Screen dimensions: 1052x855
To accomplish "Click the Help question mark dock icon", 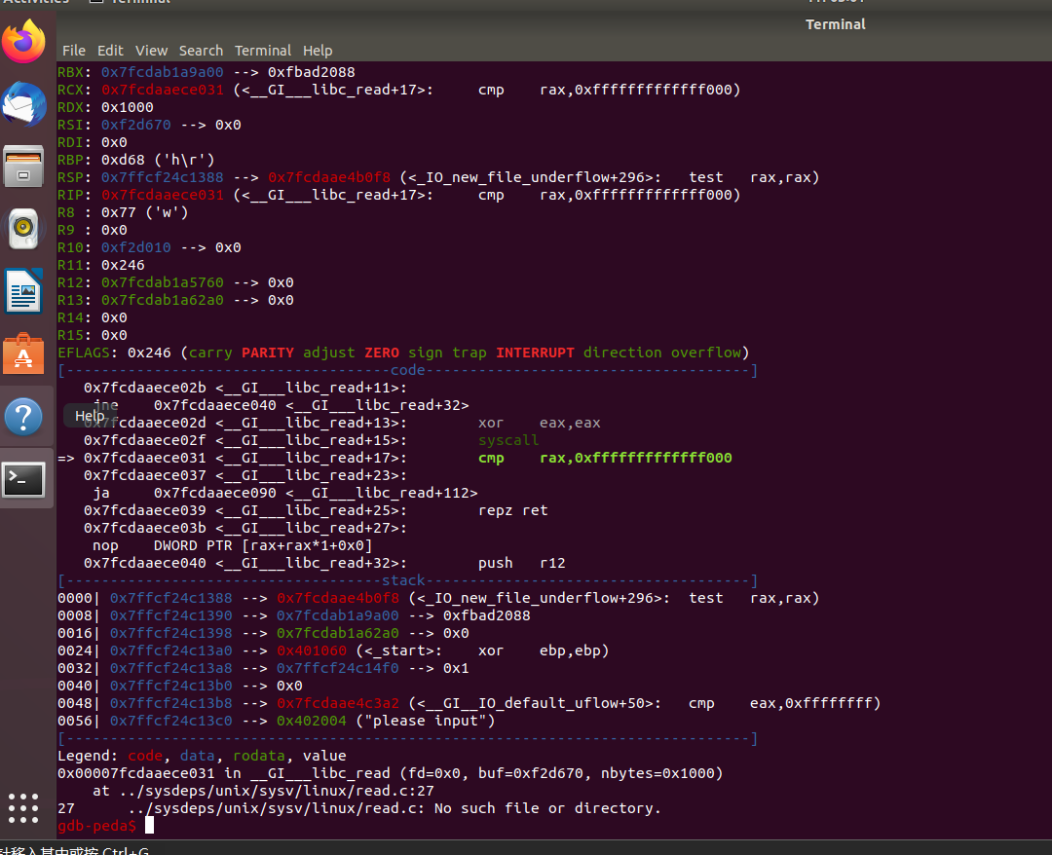I will (23, 417).
